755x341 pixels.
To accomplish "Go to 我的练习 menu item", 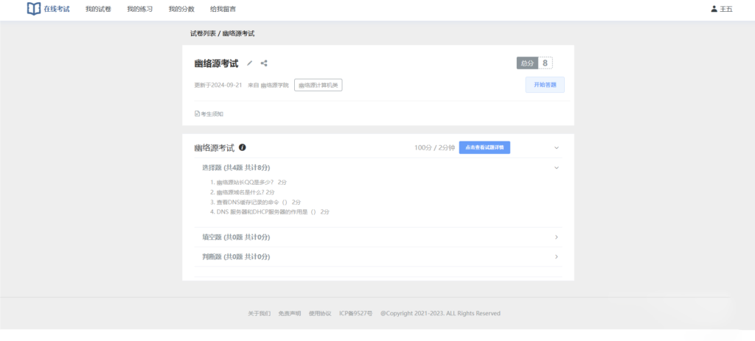I will click(139, 9).
